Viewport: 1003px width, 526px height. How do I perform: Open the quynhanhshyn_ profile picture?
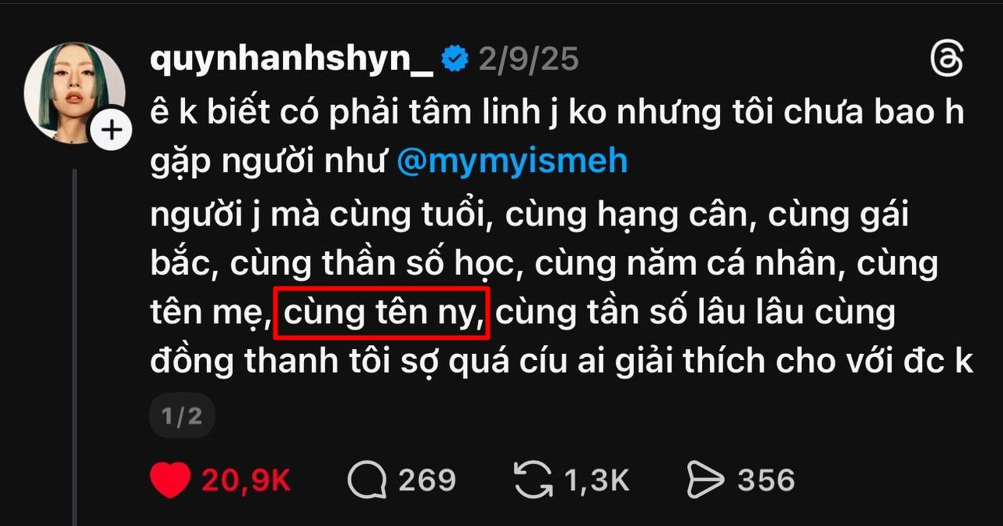point(74,92)
